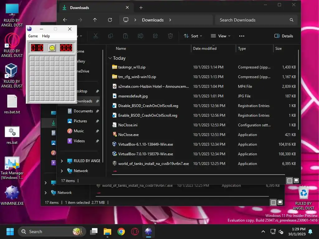Open Google Chrome from taskbar
Viewport: 319px width, 239px height.
click(x=121, y=232)
